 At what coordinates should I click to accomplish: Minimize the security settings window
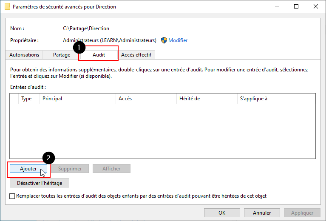277,6
